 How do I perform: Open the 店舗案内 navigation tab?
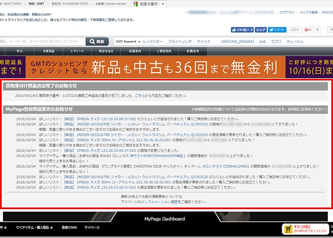(135, 51)
